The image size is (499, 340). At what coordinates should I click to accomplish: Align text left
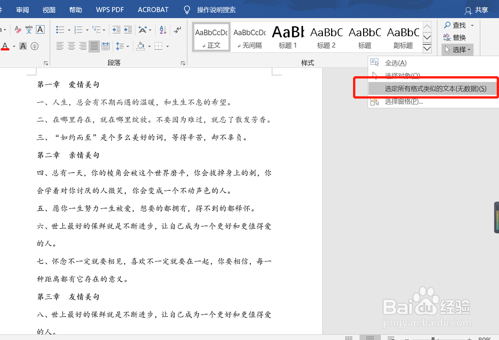coord(60,46)
